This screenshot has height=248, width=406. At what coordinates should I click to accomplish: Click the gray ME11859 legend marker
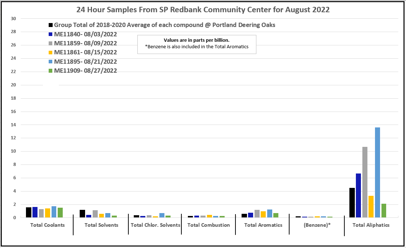pos(51,44)
